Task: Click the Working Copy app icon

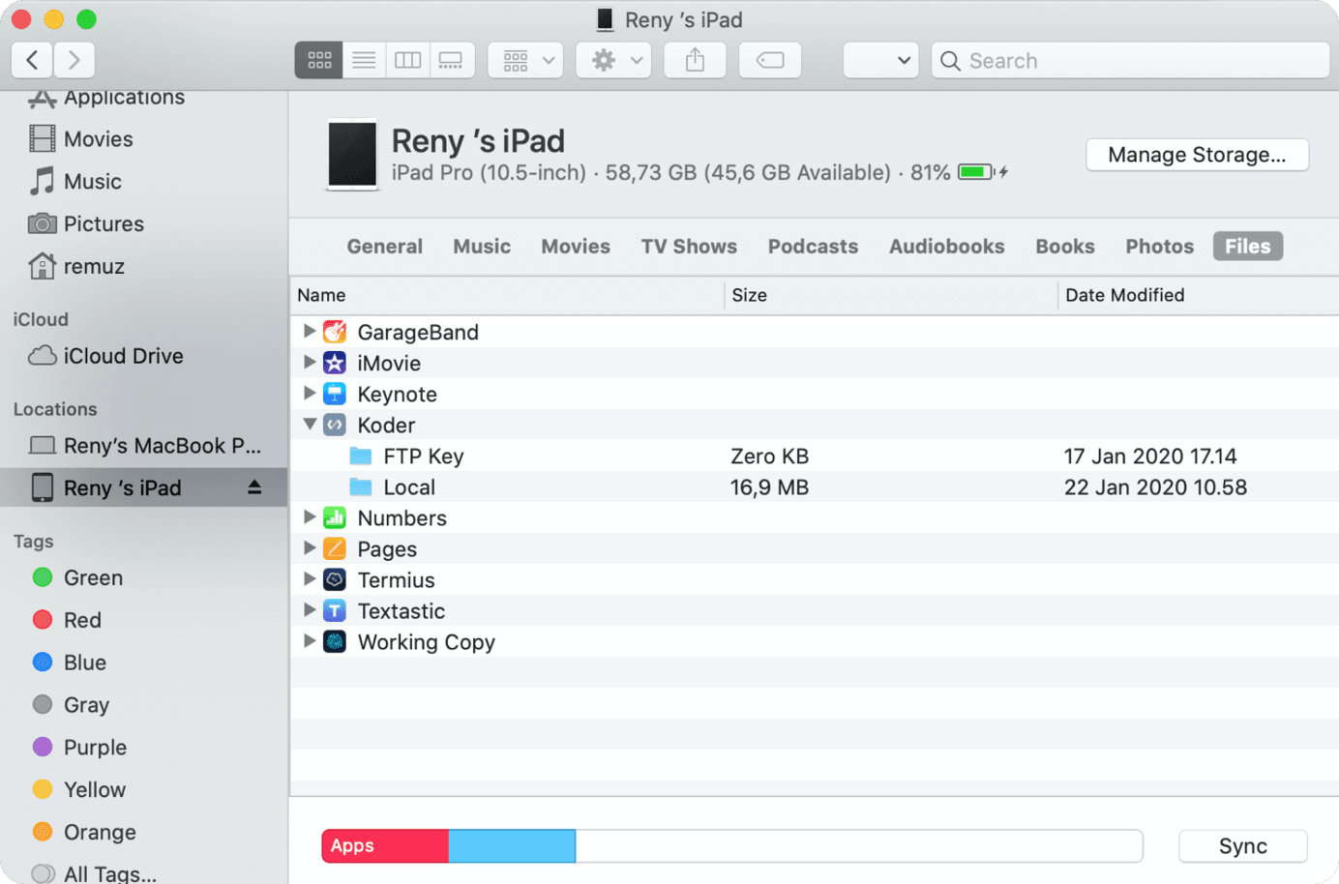Action: pyautogui.click(x=335, y=641)
